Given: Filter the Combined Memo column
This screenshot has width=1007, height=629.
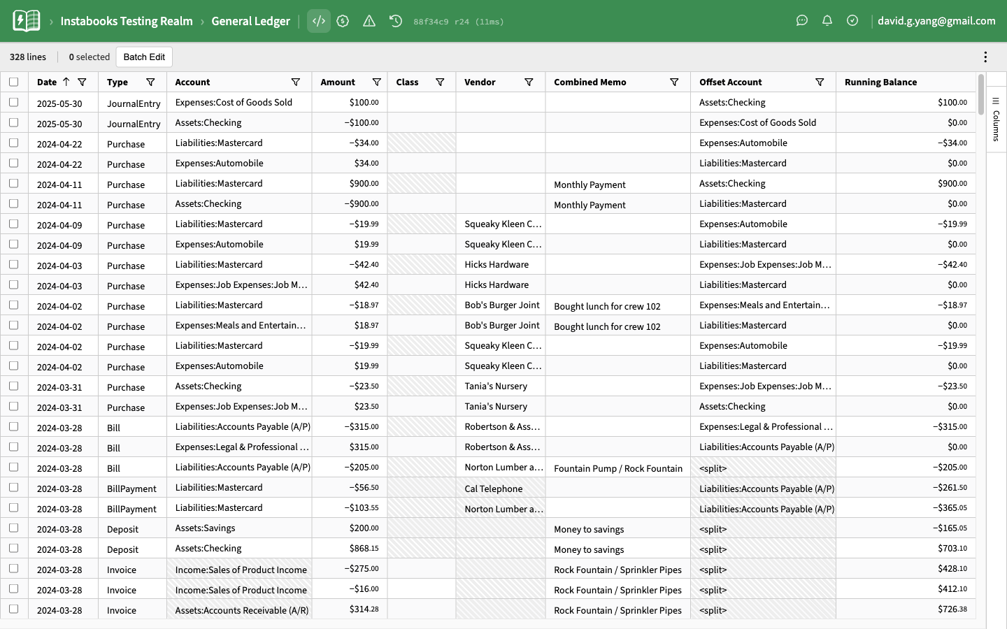Looking at the screenshot, I should 674,82.
